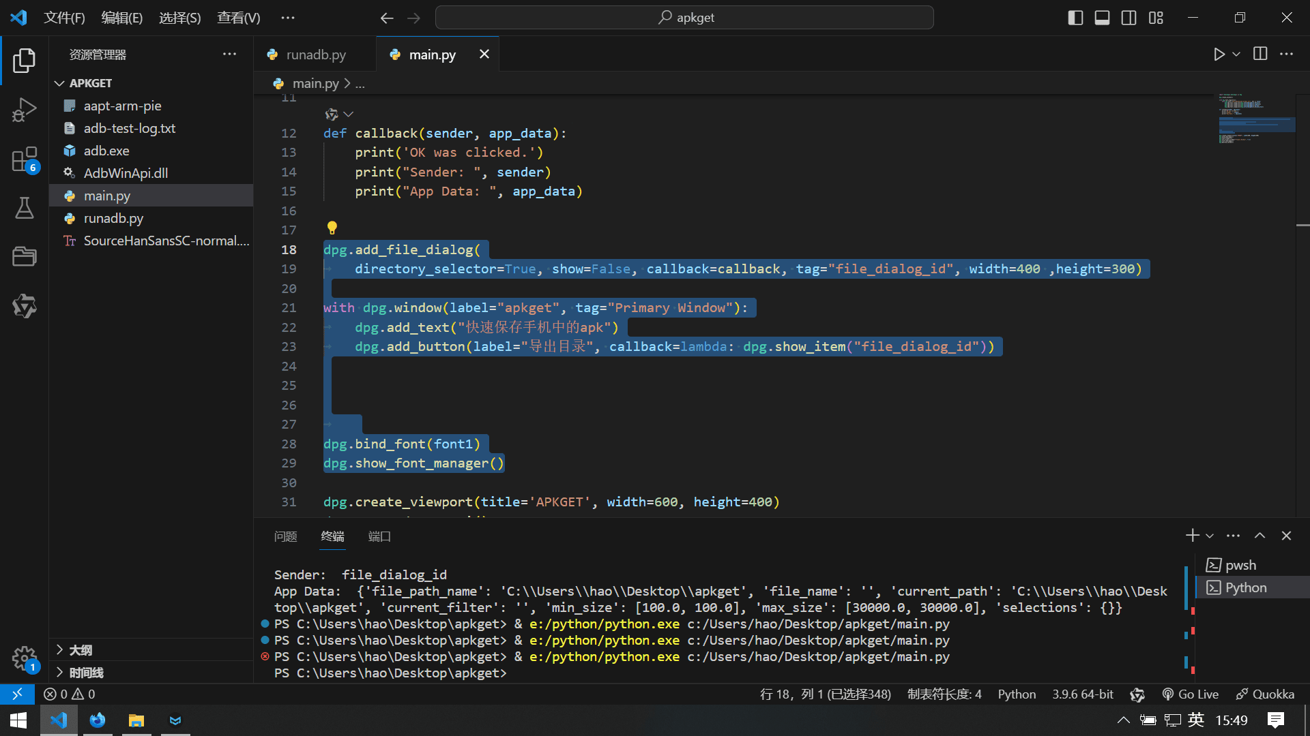1310x736 pixels.
Task: Toggle the secondary side bar layout button
Action: click(1129, 18)
